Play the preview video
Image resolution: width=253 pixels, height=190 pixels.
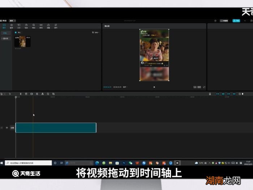(154, 87)
